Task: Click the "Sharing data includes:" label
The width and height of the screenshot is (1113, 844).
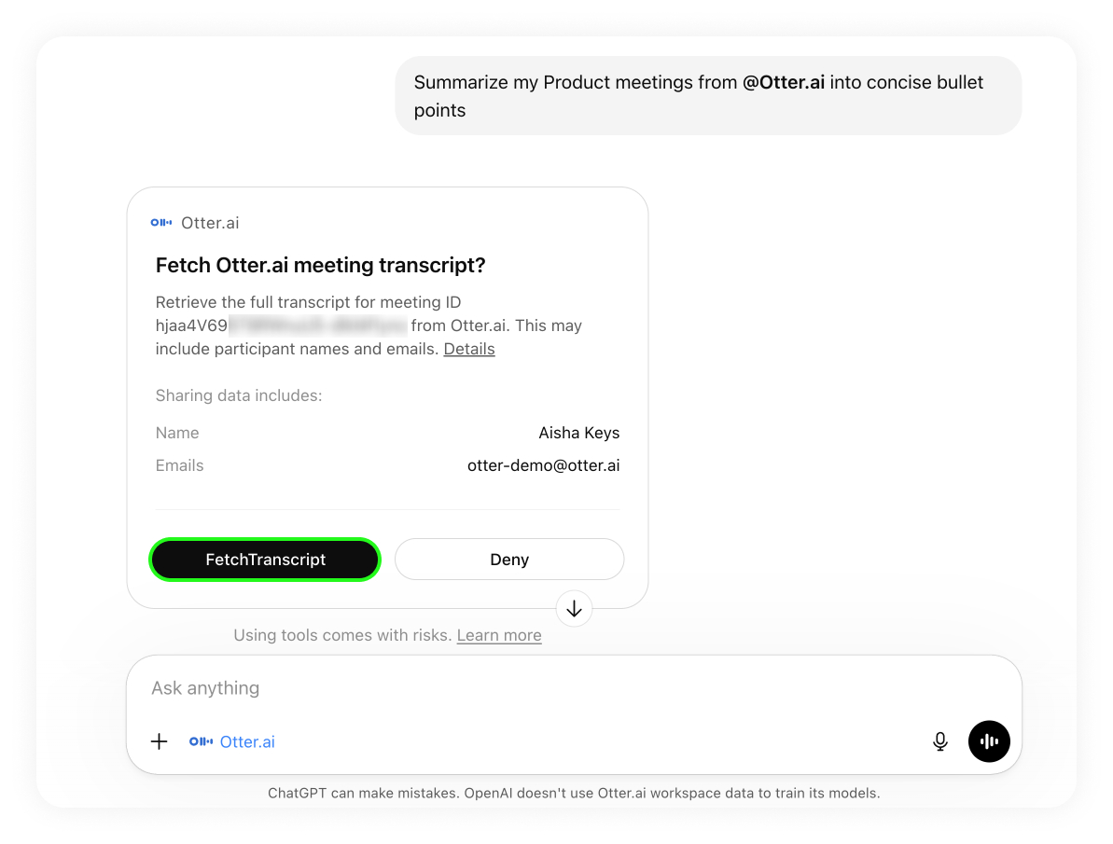Action: [238, 395]
